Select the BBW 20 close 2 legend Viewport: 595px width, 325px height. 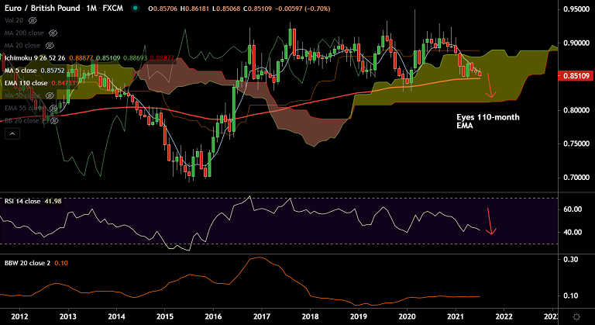[x=27, y=263]
